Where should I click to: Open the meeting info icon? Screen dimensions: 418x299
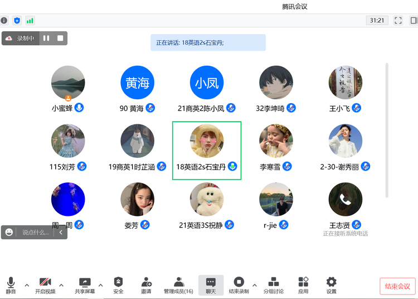tap(4, 21)
